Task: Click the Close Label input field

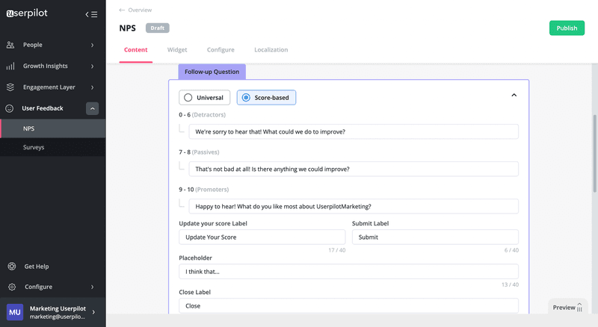Action: pos(348,305)
